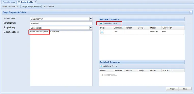Sort Postcheck table by Group column
The image size is (194, 94).
pyautogui.click(x=143, y=70)
